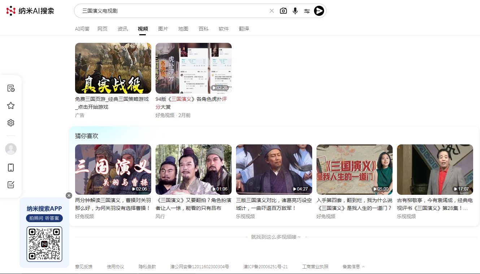Open the 隐私条款 footer link

pos(147,267)
